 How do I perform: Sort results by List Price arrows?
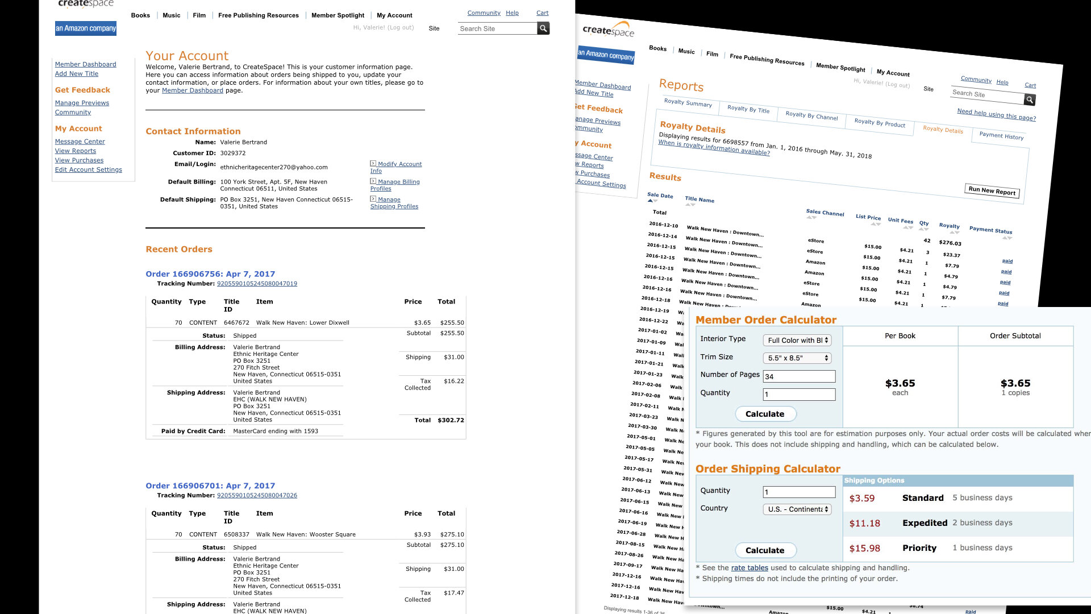876,224
